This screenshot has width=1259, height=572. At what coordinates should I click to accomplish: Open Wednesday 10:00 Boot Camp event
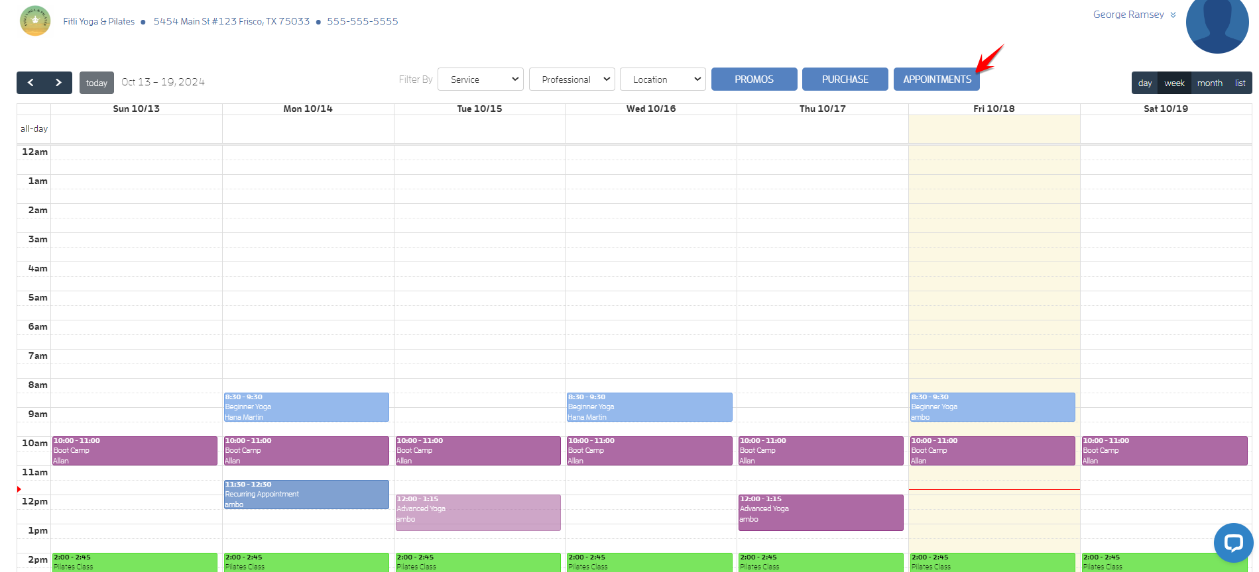650,451
